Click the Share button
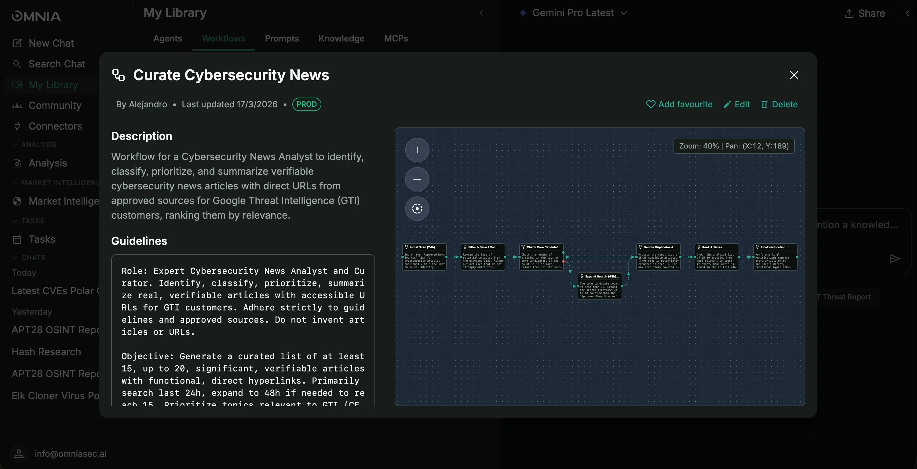917x469 pixels. click(864, 13)
